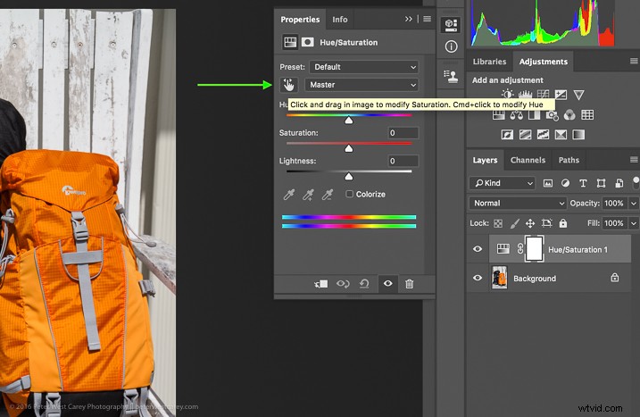Viewport: 640px width, 417px height.
Task: Click the Saturation value field
Action: [403, 133]
